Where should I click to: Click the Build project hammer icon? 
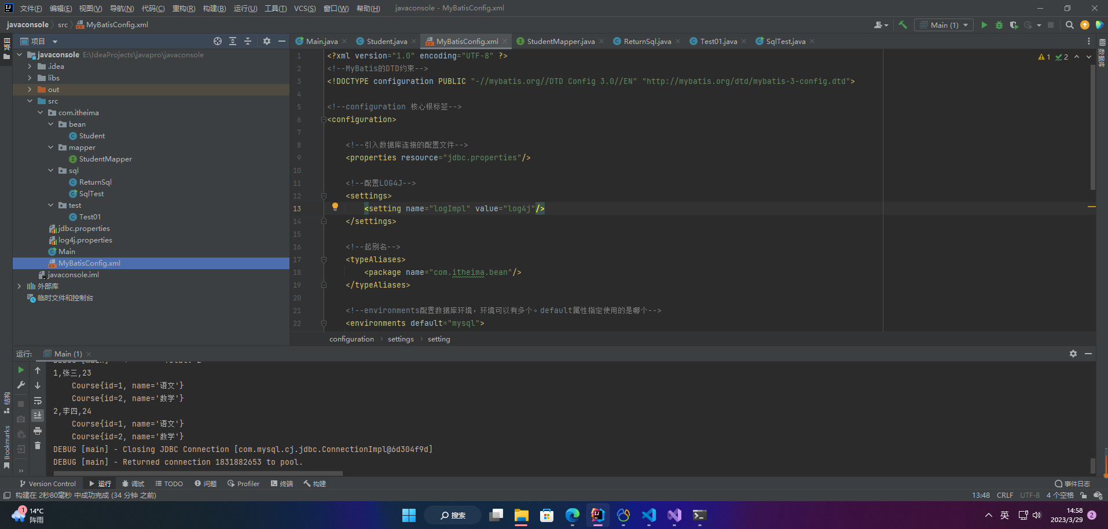902,25
